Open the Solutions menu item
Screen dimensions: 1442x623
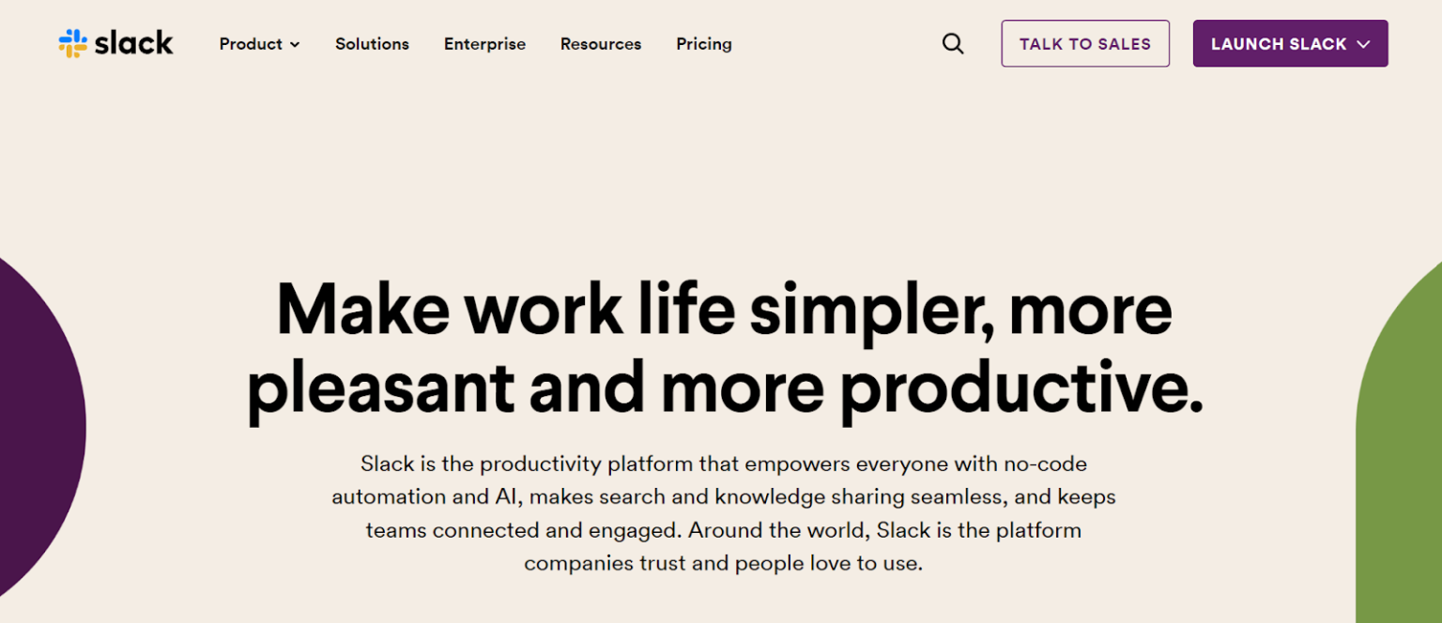(x=372, y=44)
